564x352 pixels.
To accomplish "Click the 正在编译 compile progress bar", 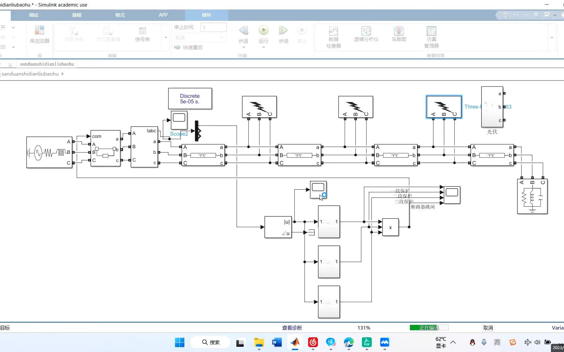I will tap(429, 328).
